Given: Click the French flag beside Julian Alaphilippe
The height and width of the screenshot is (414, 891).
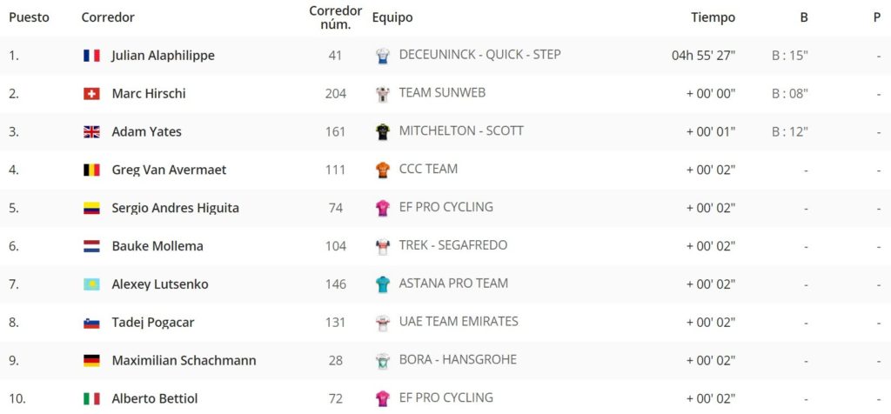Looking at the screenshot, I should (91, 56).
